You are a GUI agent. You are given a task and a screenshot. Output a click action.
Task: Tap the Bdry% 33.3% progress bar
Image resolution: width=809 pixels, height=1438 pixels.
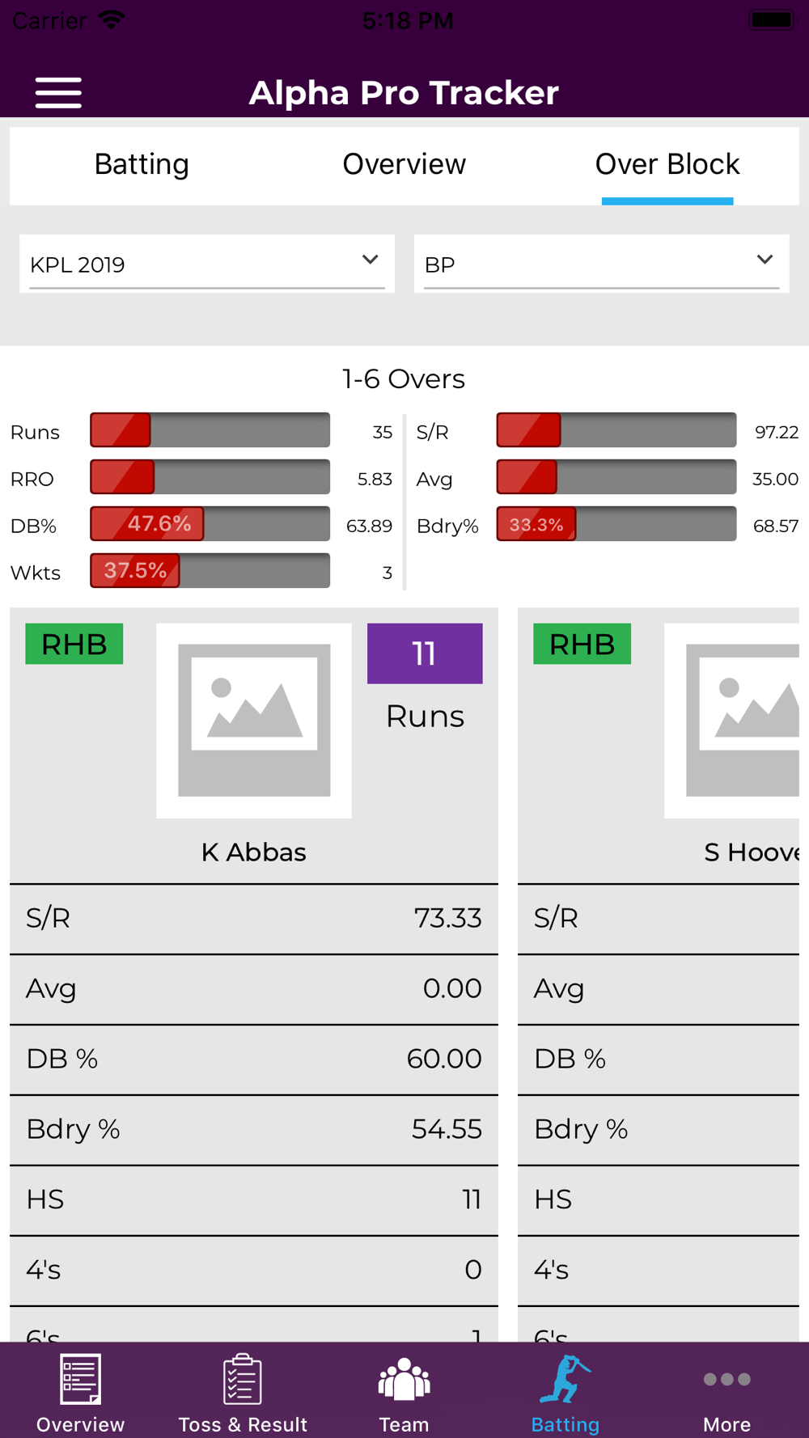click(x=616, y=524)
